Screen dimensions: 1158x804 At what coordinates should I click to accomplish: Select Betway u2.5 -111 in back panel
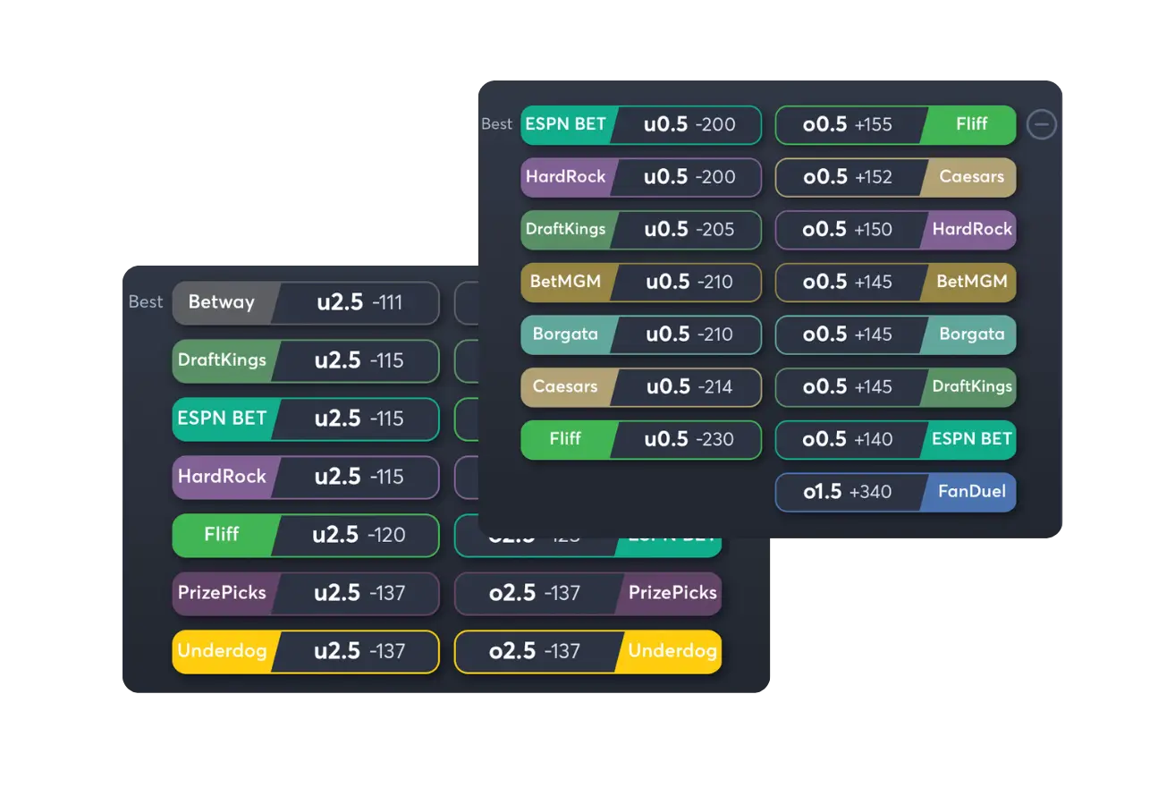(306, 302)
